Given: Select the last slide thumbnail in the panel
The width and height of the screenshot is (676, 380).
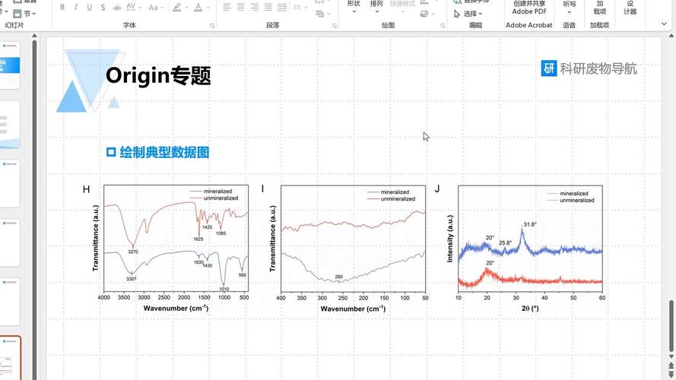Looking at the screenshot, I should [x=11, y=357].
